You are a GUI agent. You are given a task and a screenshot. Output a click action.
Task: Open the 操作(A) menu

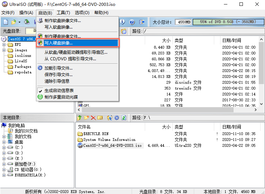[26, 13]
